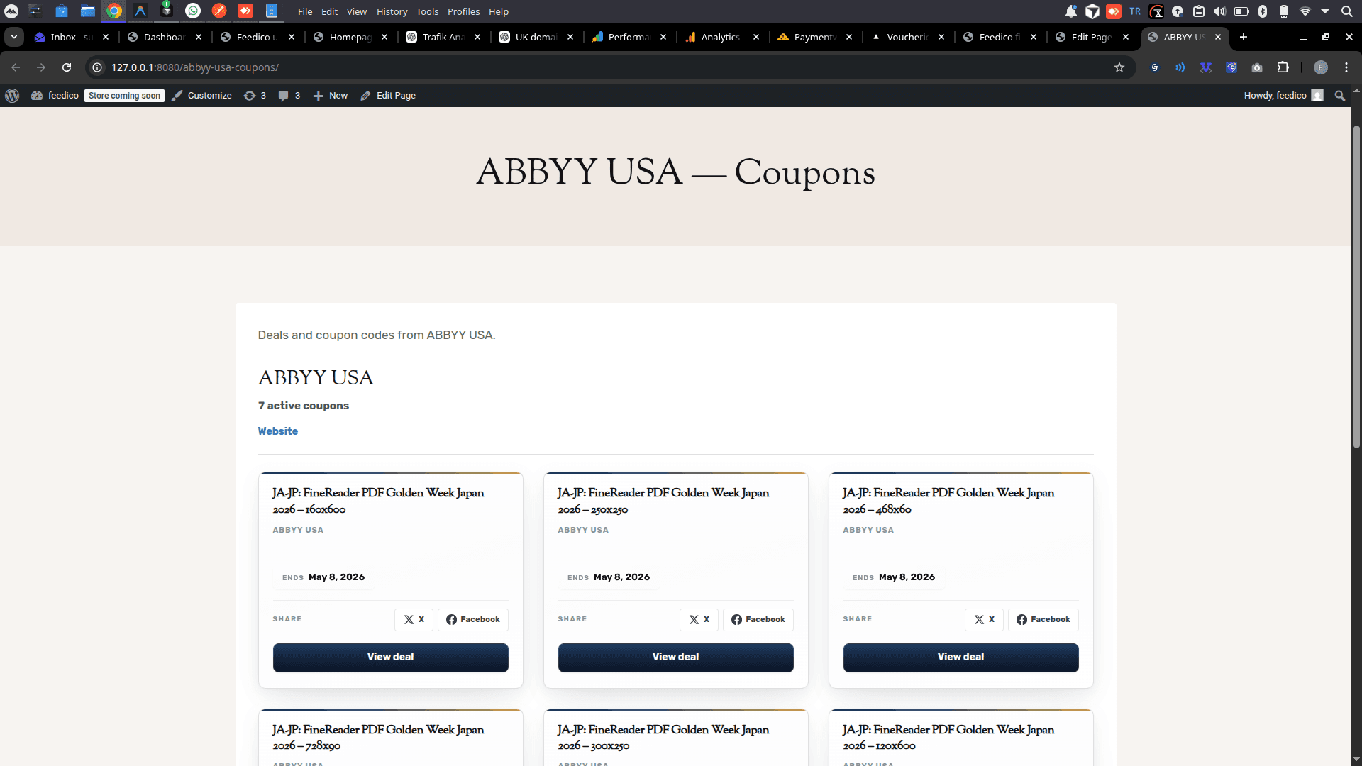The image size is (1362, 766).
Task: Click the page vertical scrollbar thumb
Action: (1356, 287)
